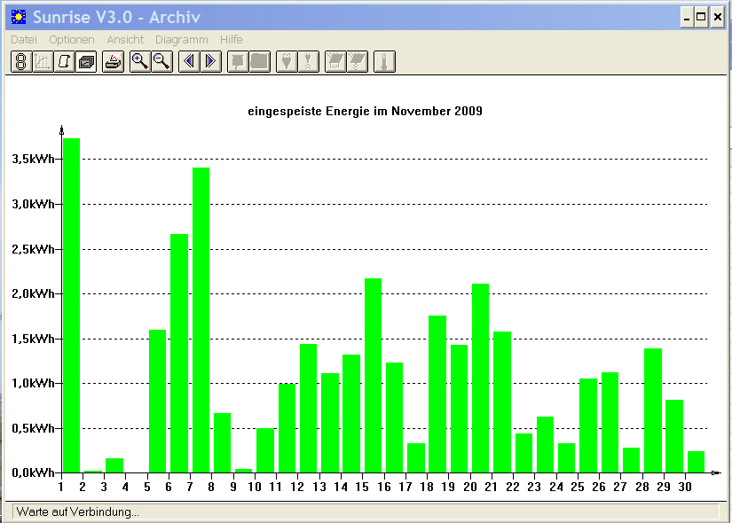Click the line chart diagram icon
Viewport: 732px width, 523px height.
point(43,61)
